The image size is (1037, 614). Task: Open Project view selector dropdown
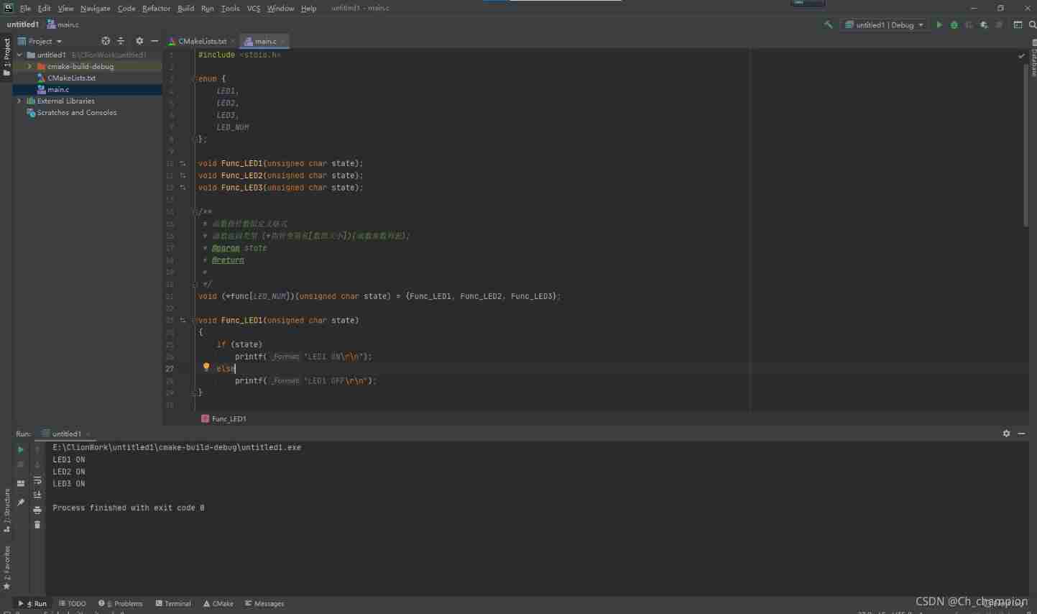click(x=40, y=41)
